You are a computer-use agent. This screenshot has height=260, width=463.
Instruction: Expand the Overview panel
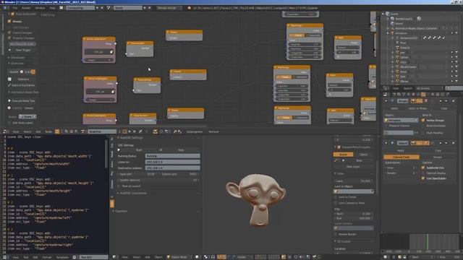[9, 63]
